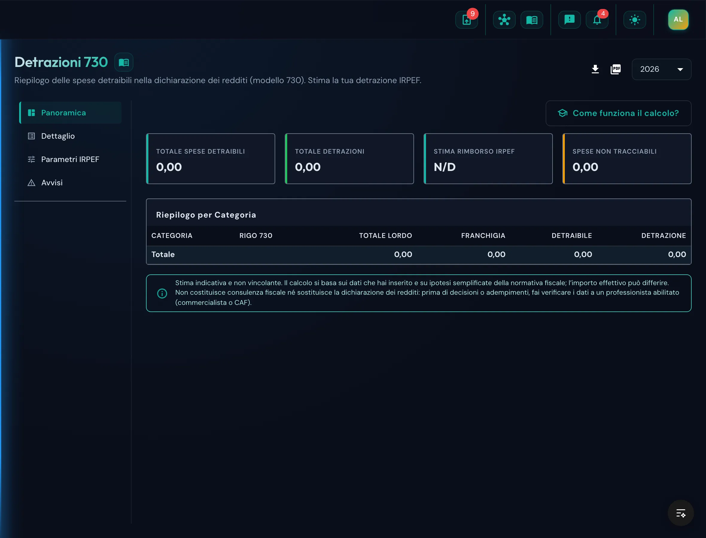The height and width of the screenshot is (538, 706).
Task: Open the 2026 year dropdown
Action: pyautogui.click(x=661, y=69)
